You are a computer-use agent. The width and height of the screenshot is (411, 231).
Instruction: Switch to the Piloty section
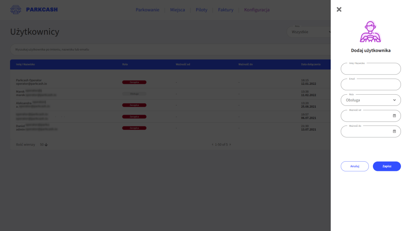201,10
